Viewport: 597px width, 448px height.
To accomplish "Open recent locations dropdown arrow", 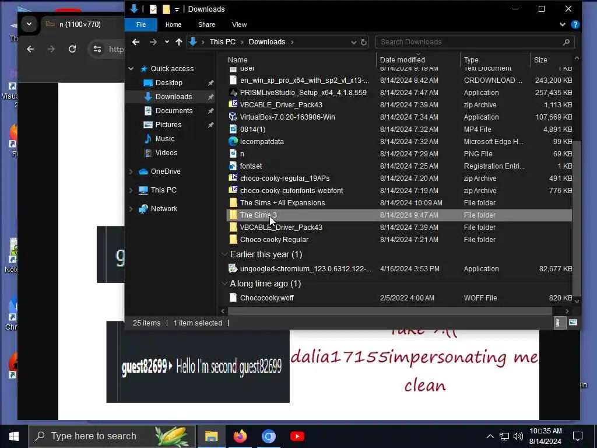I will [x=167, y=42].
